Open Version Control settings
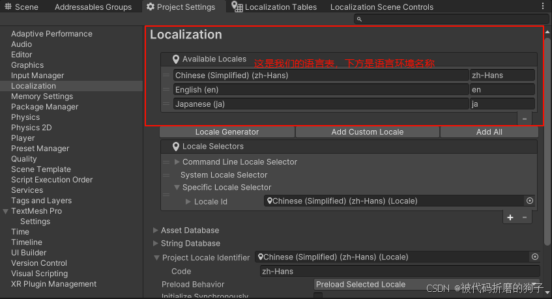This screenshot has height=299, width=552. coord(39,263)
